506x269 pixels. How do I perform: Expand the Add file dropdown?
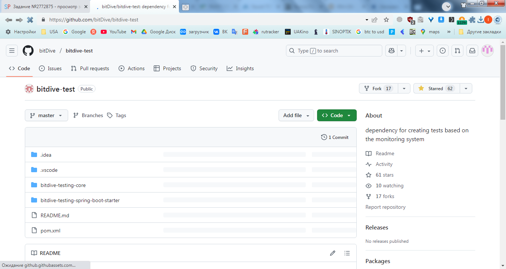pyautogui.click(x=296, y=115)
